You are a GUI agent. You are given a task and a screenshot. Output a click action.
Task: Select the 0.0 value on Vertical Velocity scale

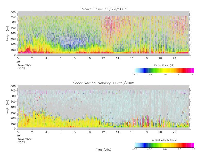[165, 149]
